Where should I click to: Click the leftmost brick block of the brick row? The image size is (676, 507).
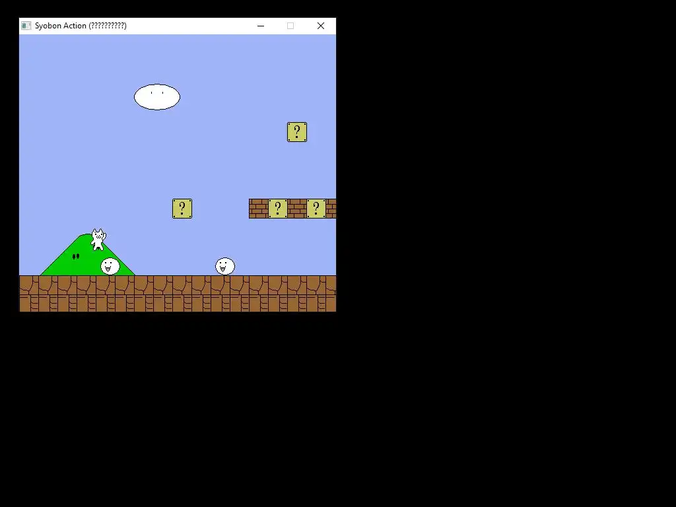tap(258, 209)
